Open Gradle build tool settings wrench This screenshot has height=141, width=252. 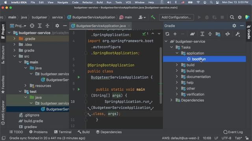tap(237, 34)
